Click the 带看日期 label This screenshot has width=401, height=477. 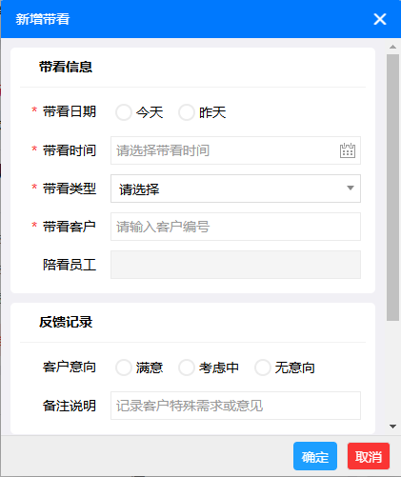[70, 111]
